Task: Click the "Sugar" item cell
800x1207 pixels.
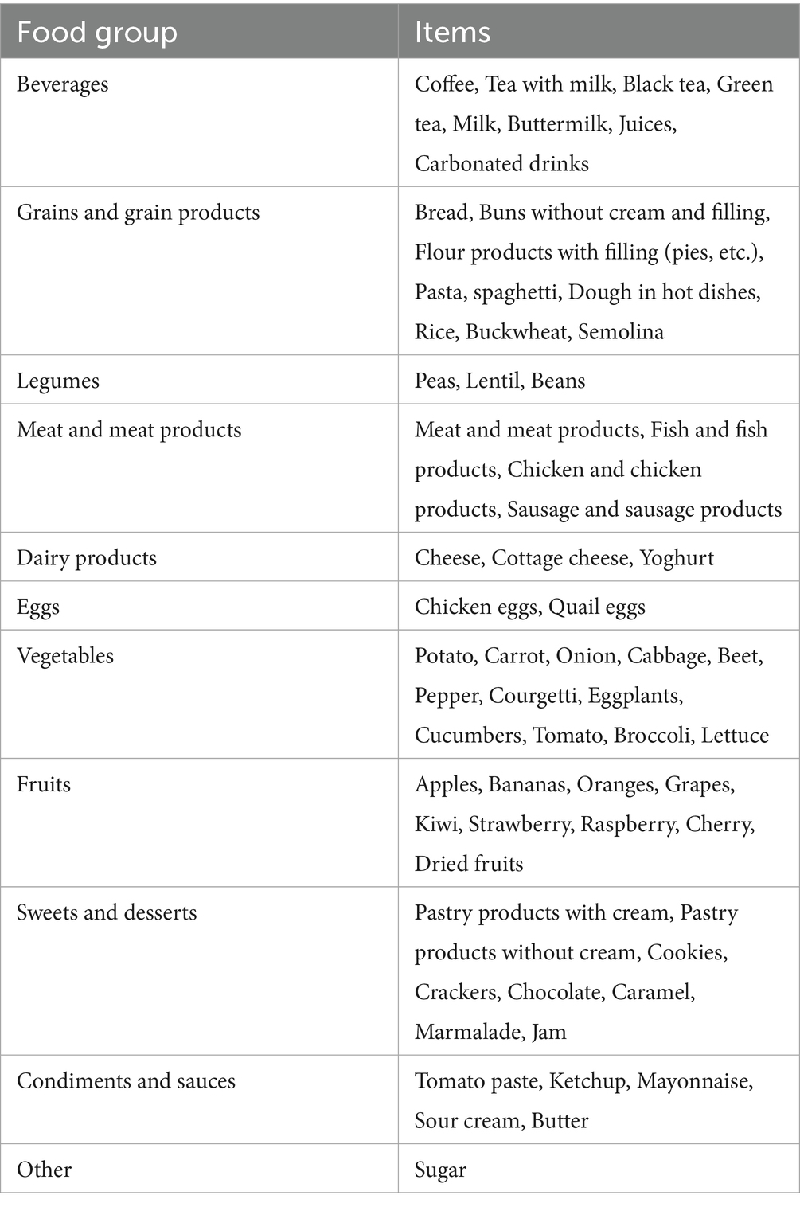Action: (440, 1170)
